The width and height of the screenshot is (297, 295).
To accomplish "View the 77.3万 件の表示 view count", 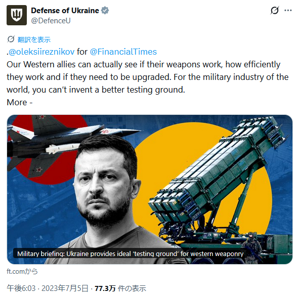I will (120, 288).
